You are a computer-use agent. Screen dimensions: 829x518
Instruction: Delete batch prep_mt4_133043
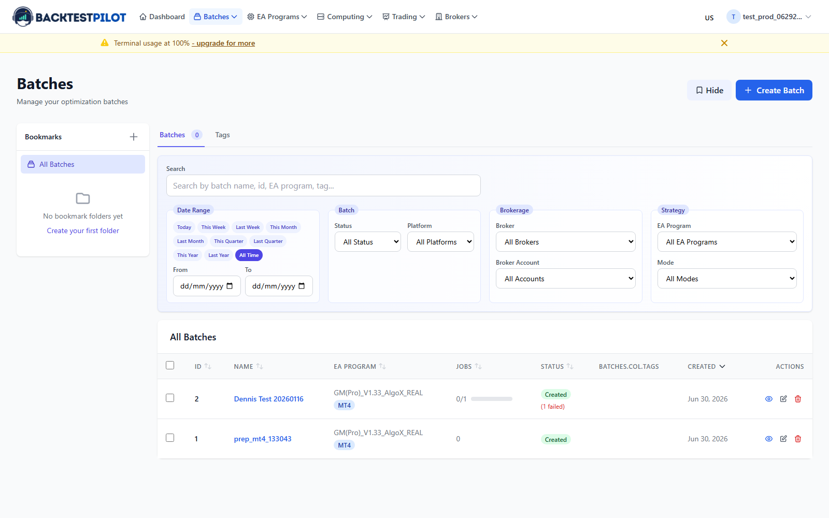798,439
